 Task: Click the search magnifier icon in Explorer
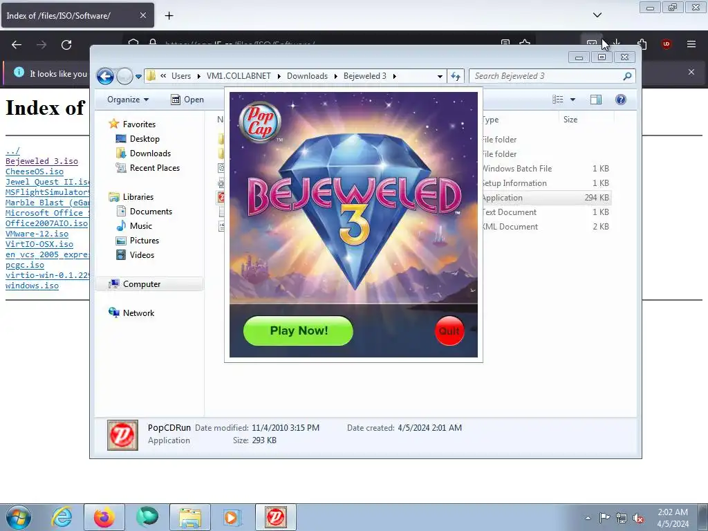[627, 76]
